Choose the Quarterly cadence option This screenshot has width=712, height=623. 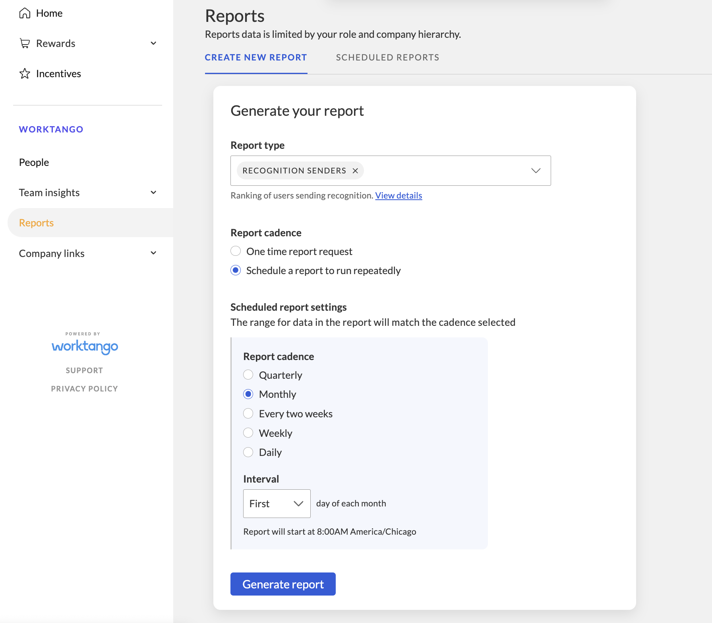[x=248, y=375]
